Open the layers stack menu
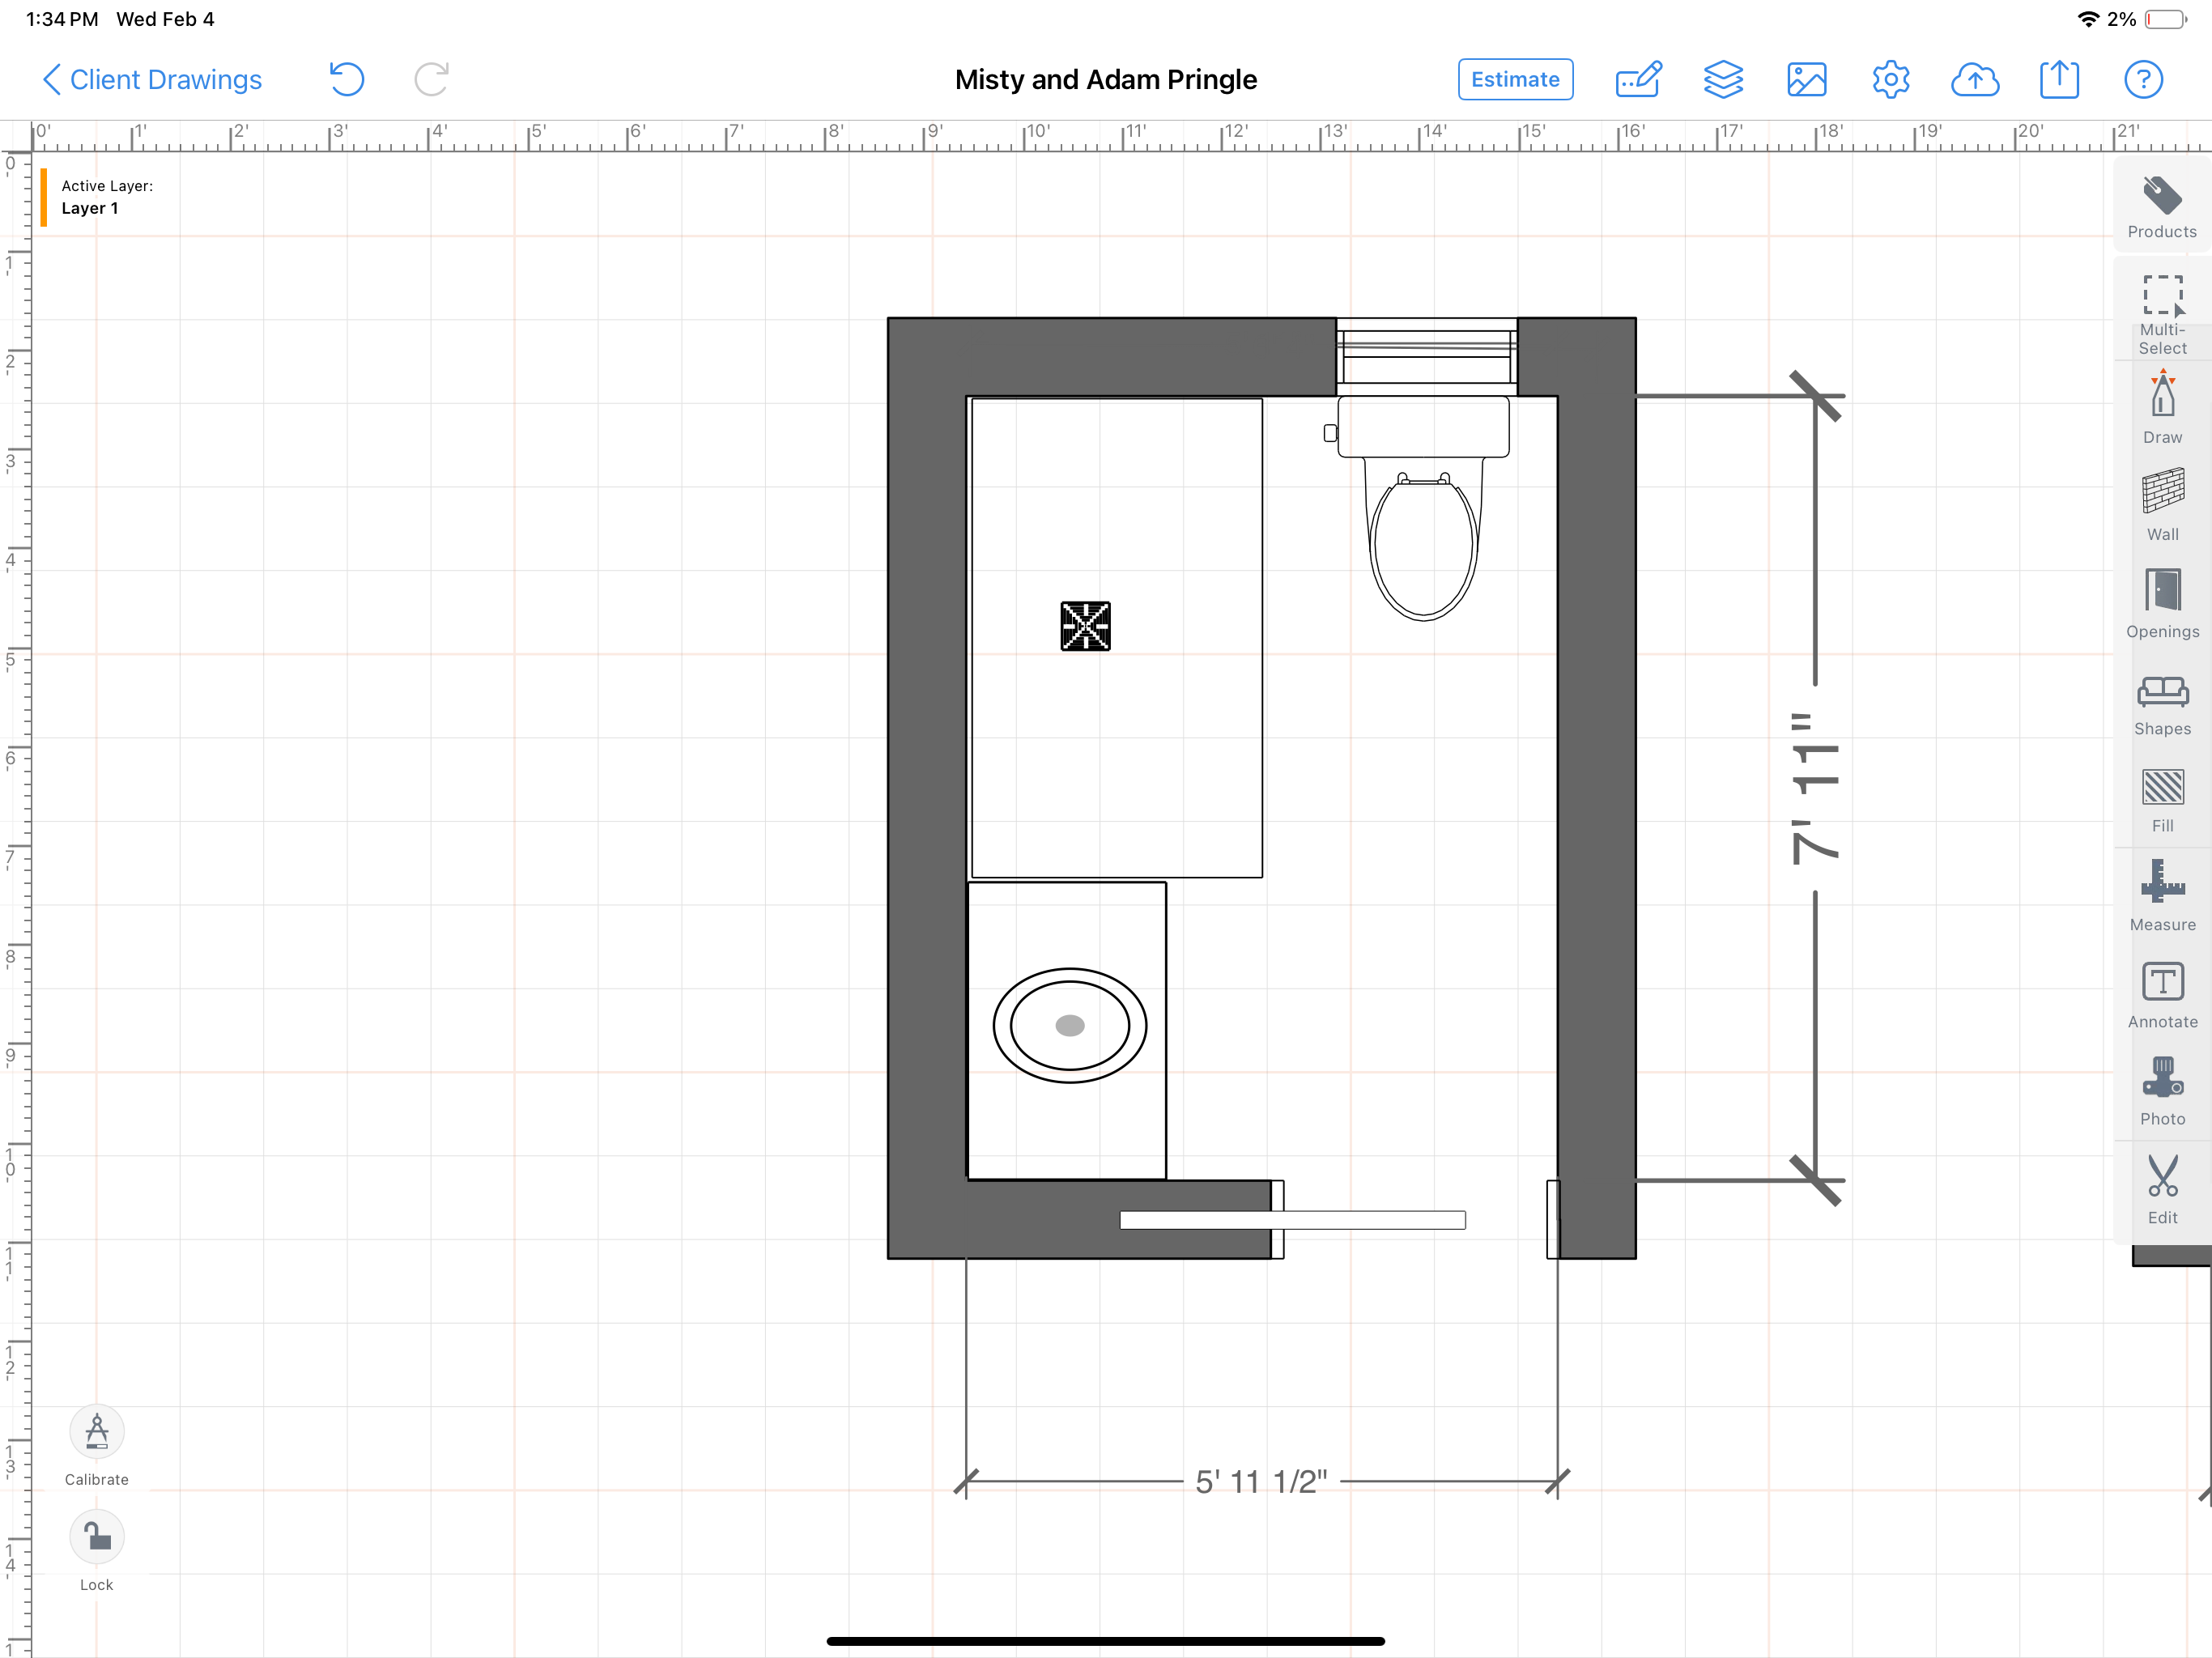This screenshot has height=1658, width=2212. coord(1722,80)
